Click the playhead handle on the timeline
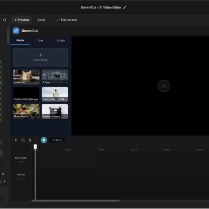The width and height of the screenshot is (209, 209). click(x=35, y=147)
